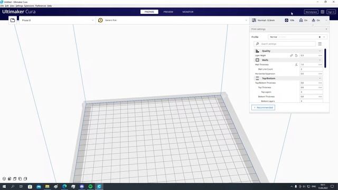The image size is (338, 190).
Task: Open the Profile Normal dropdown
Action: [297, 37]
